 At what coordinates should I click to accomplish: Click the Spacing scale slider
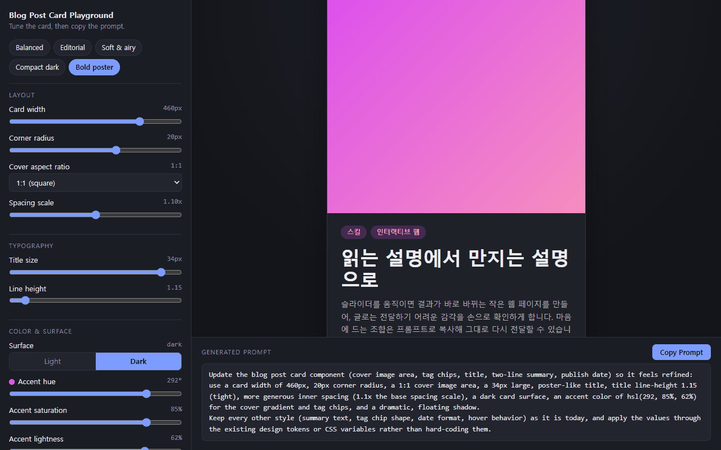coord(95,215)
